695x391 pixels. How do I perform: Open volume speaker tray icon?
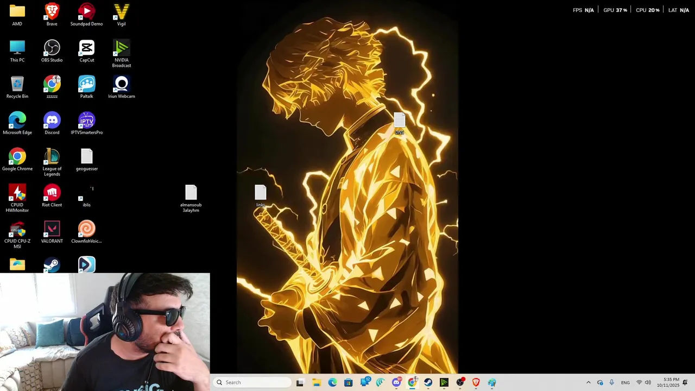click(648, 382)
